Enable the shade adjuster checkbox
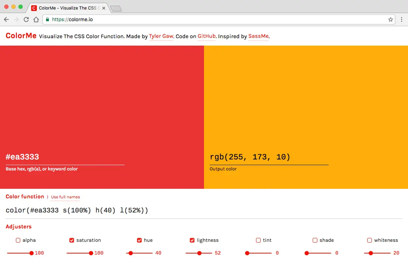Image resolution: width=408 pixels, height=268 pixels. click(315, 240)
